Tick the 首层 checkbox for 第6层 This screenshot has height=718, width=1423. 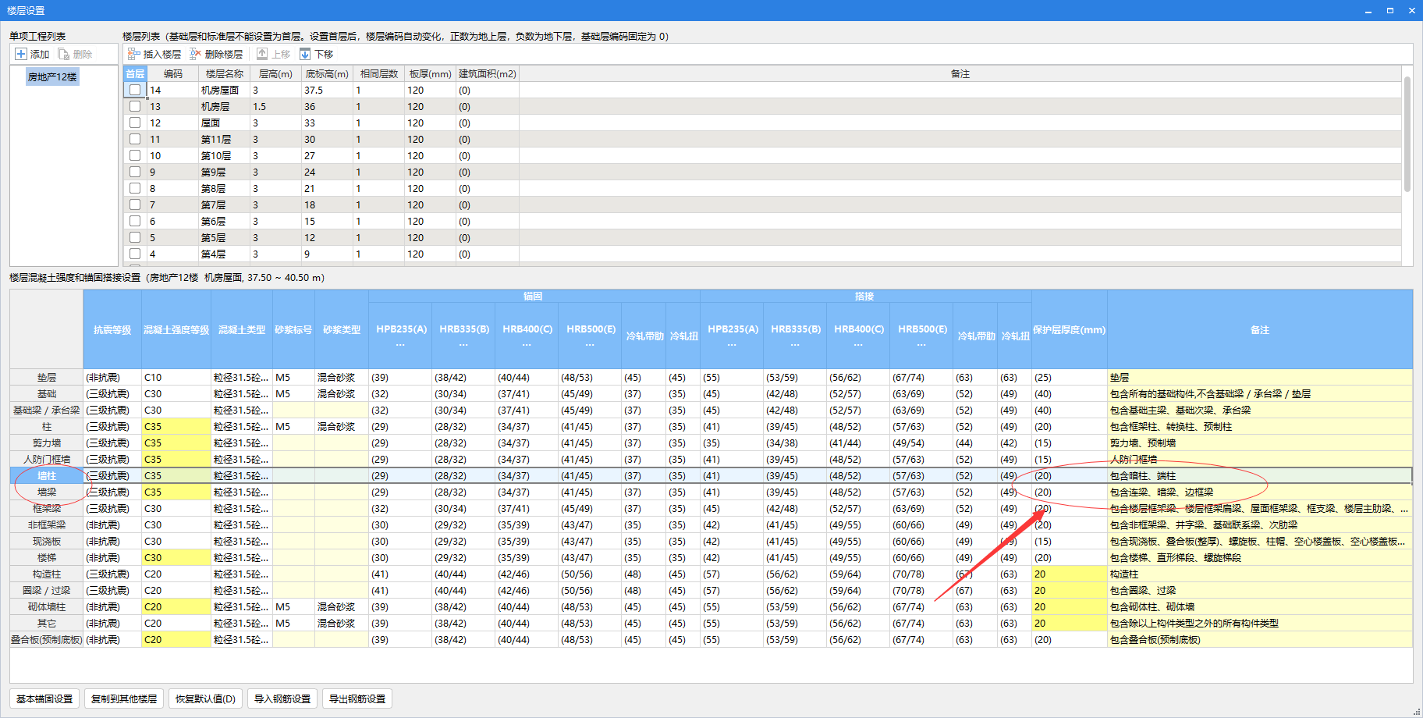135,221
